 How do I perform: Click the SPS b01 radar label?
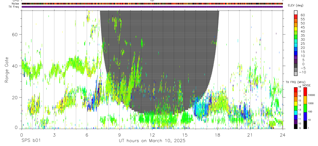point(31,141)
